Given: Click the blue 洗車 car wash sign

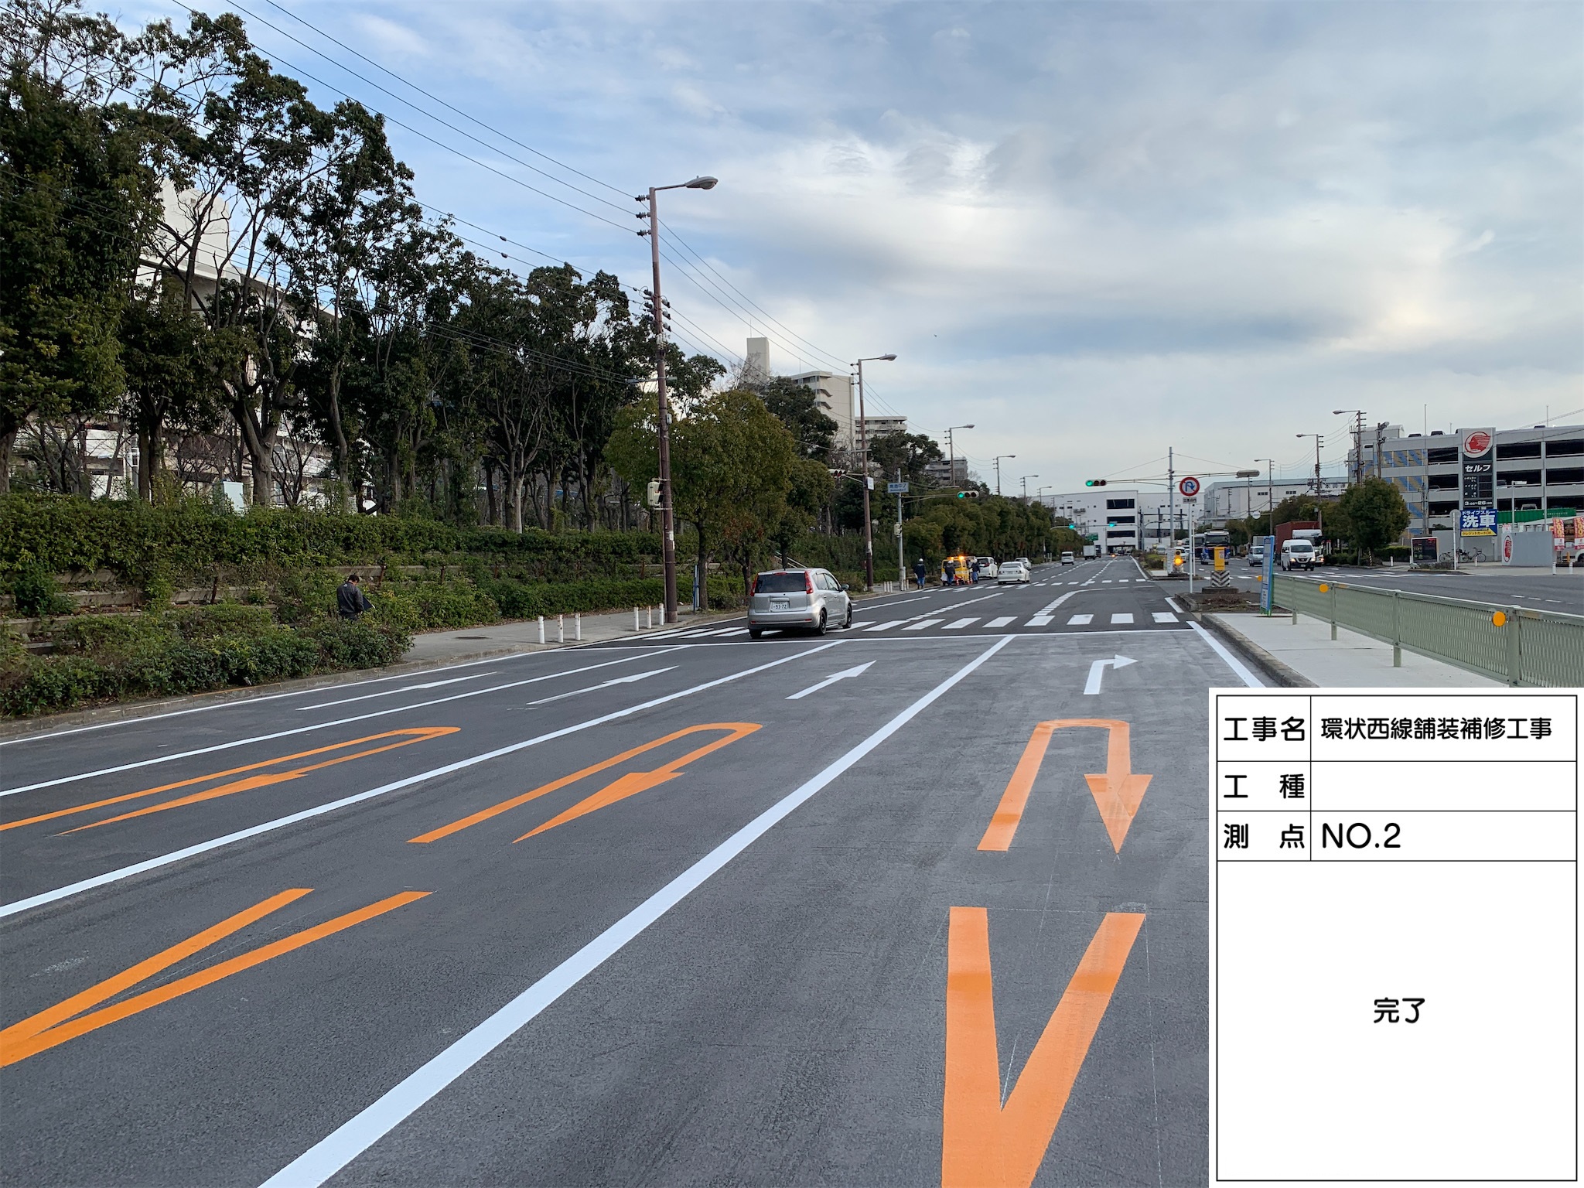Looking at the screenshot, I should pos(1478,523).
